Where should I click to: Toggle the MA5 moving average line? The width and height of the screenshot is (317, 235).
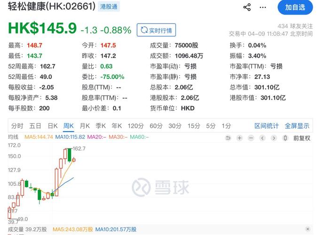39,137
